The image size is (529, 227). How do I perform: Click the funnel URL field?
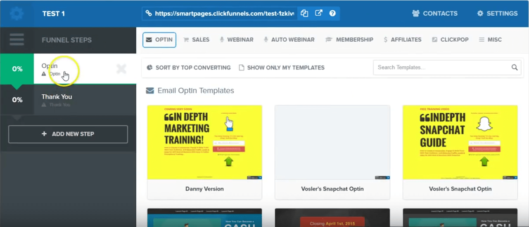coord(219,14)
